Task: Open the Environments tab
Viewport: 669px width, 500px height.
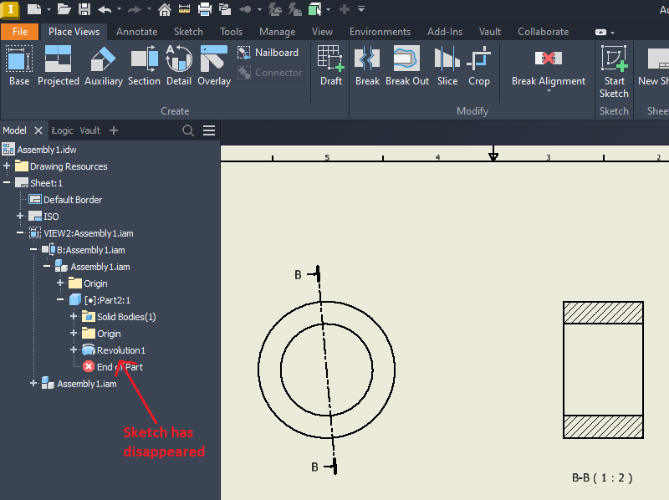Action: 380,32
